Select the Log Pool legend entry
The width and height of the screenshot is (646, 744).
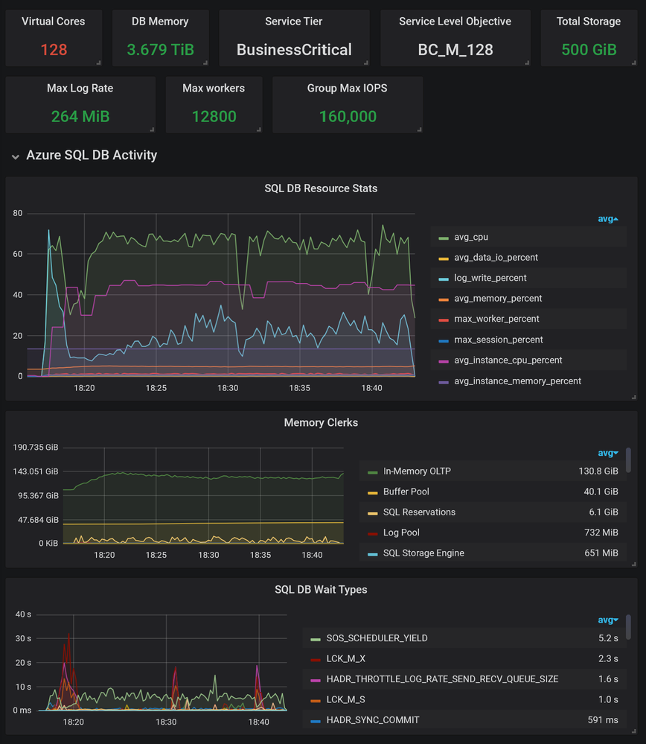(401, 532)
